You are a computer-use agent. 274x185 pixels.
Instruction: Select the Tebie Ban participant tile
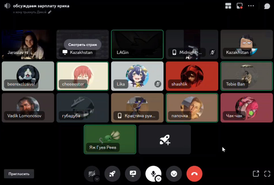pyautogui.click(x=247, y=76)
